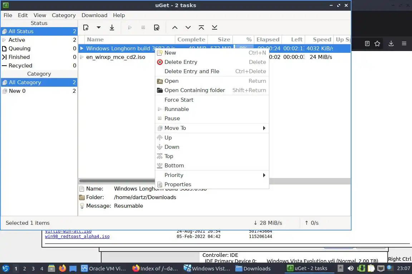Click the Save/grab download toolbar icon
The image size is (412, 274).
pos(112,27)
